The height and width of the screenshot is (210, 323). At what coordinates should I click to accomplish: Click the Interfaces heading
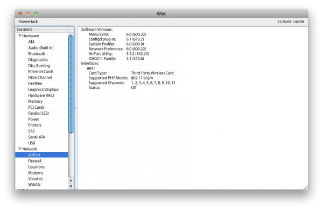coord(90,63)
